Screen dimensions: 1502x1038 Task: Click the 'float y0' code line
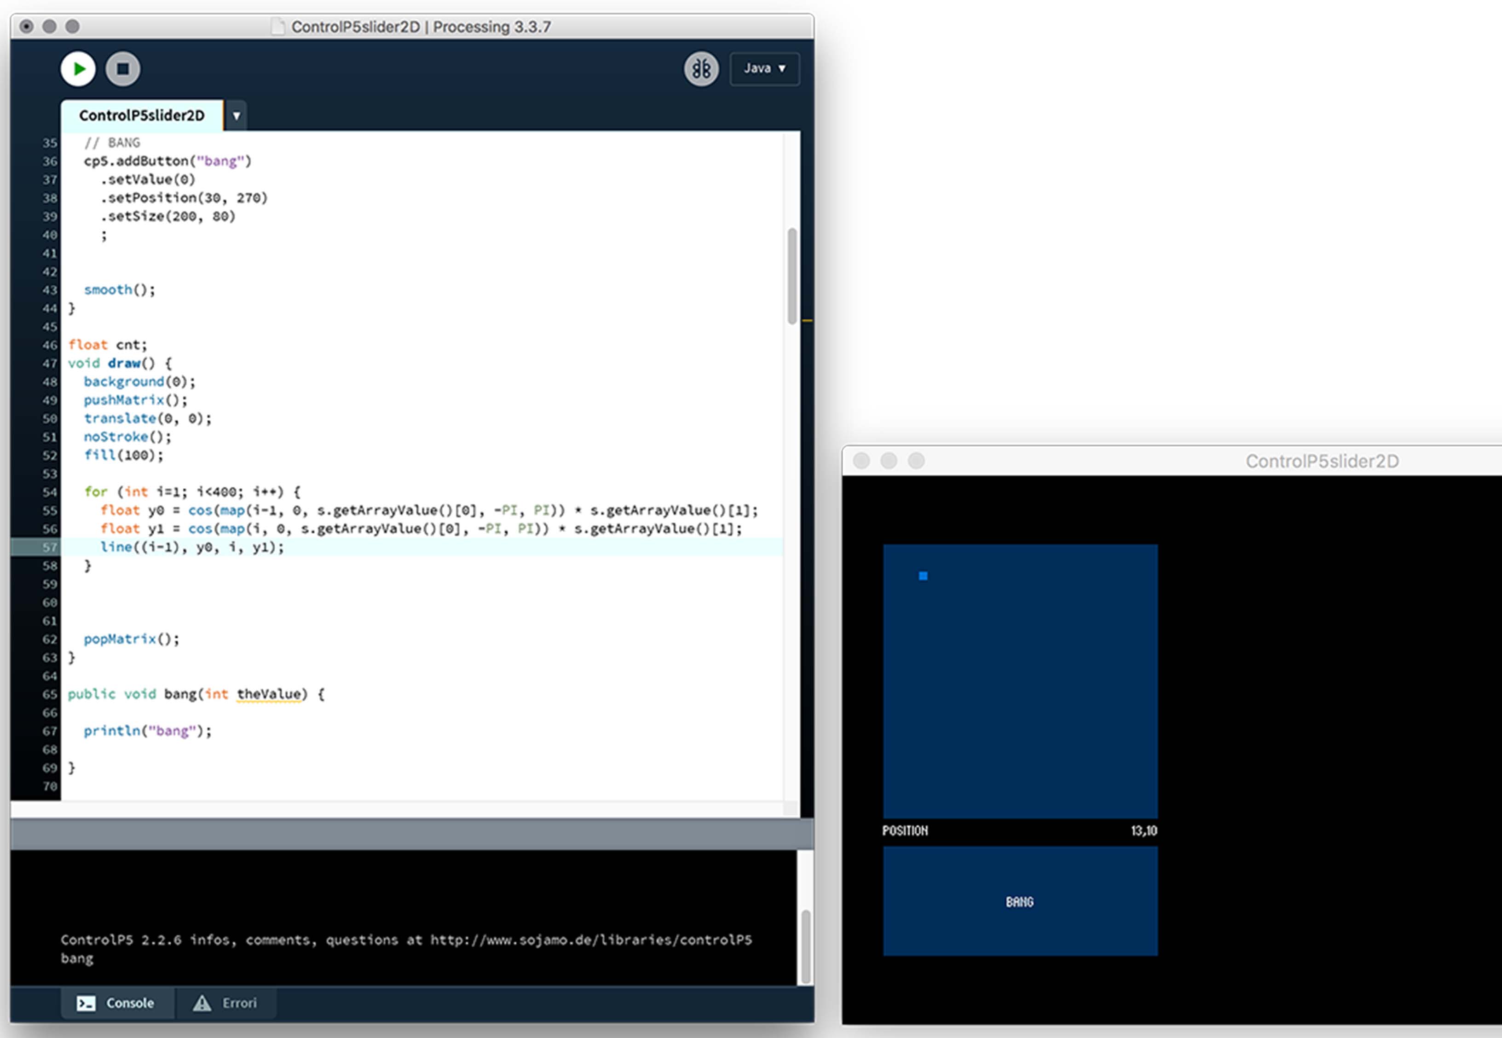click(429, 510)
